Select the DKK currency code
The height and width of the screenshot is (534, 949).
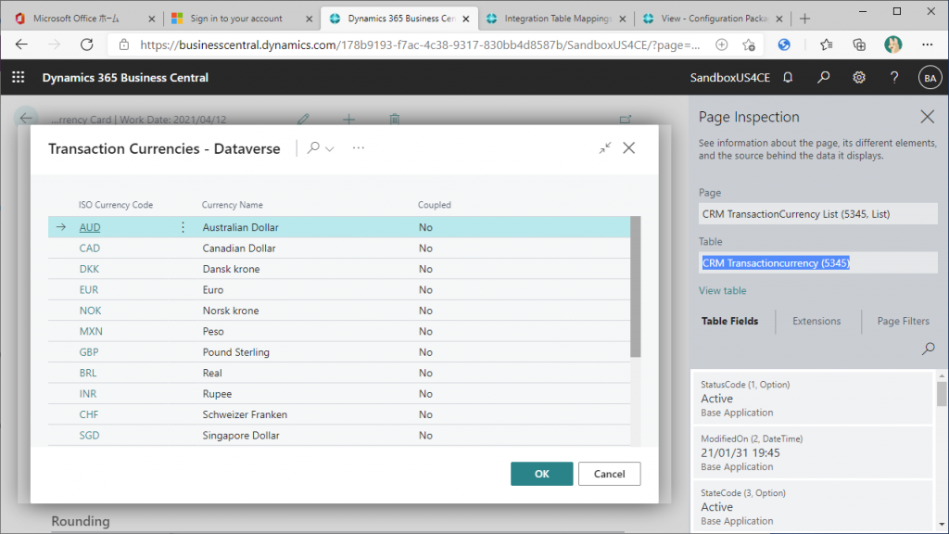tap(89, 269)
